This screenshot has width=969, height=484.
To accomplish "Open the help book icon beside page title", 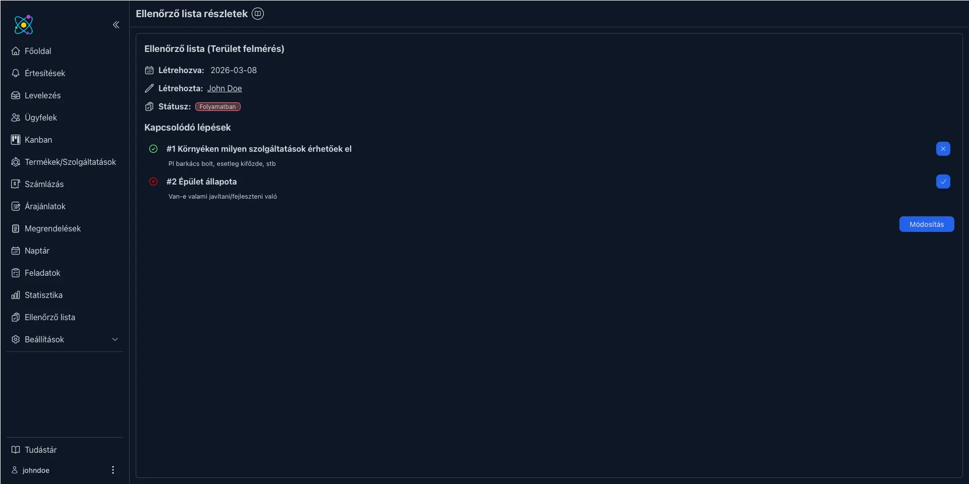I will click(x=258, y=14).
